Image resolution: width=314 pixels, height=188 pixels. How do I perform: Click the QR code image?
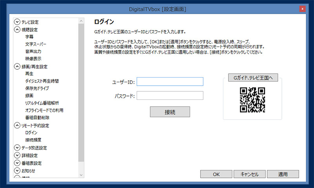point(252,100)
